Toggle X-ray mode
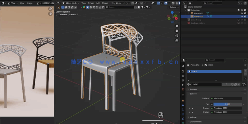Image resolution: width=248 pixels, height=124 pixels. tap(173, 3)
